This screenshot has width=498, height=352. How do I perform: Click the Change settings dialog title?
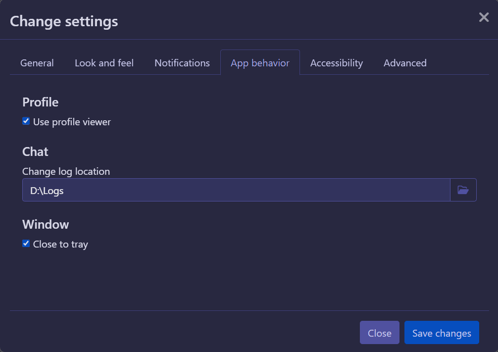64,21
